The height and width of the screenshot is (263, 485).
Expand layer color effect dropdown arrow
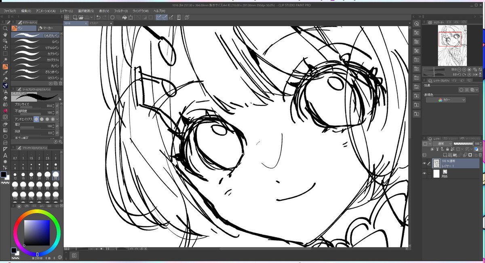click(x=477, y=90)
